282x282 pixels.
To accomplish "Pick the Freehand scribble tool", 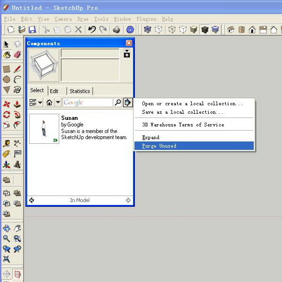I will point(17,90).
